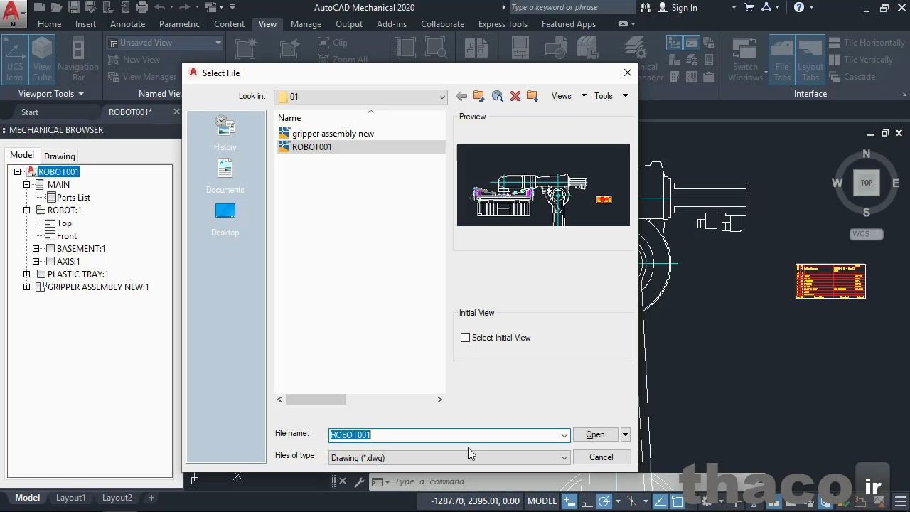Viewport: 910px width, 512px height.
Task: Open the Annotate ribbon tab
Action: (x=127, y=24)
